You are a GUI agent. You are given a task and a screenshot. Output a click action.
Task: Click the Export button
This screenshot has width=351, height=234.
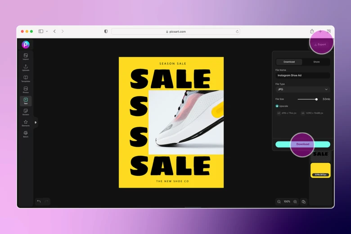(320, 45)
